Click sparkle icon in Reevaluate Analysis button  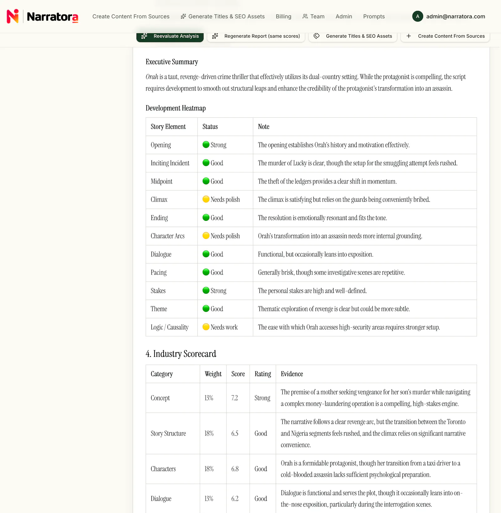tap(144, 36)
